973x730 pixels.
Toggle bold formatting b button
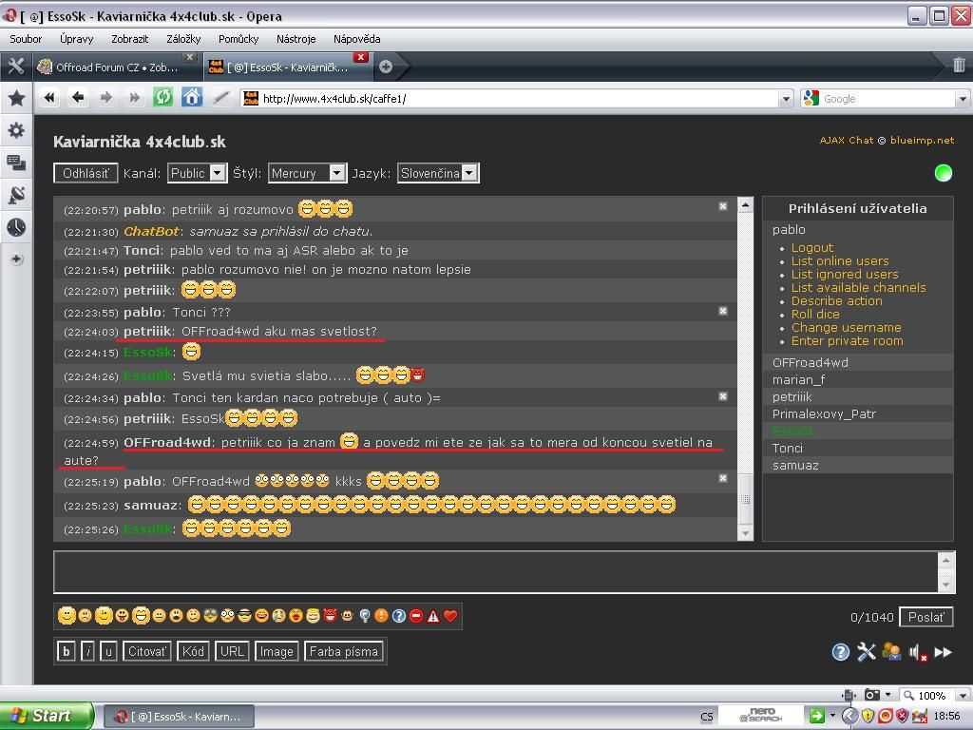pos(66,651)
